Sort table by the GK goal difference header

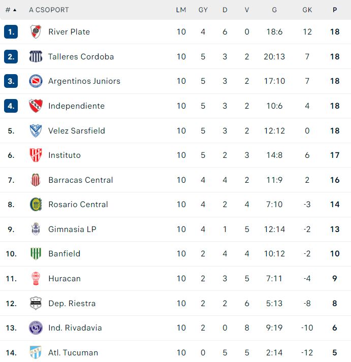[x=307, y=10]
